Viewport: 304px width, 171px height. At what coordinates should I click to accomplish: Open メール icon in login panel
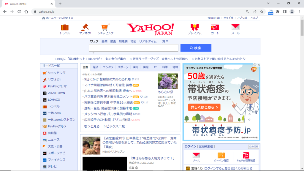click(x=196, y=155)
